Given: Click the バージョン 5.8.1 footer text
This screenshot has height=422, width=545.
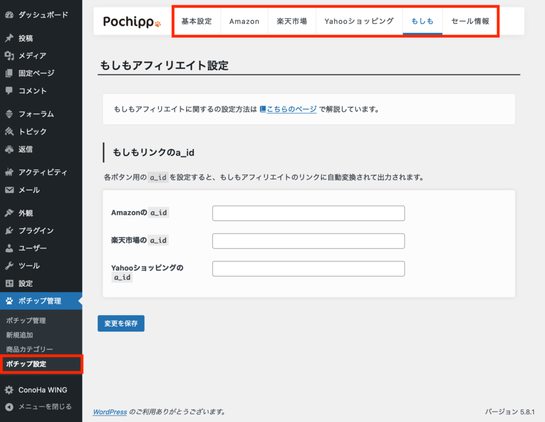Looking at the screenshot, I should coord(509,412).
